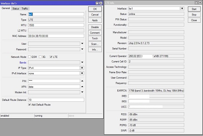This screenshot has height=136, width=203.
Task: Toggle the 3G network mode checkbox
Action: 40,57
